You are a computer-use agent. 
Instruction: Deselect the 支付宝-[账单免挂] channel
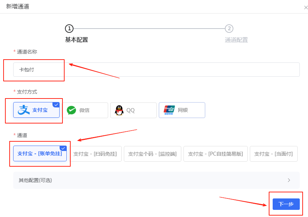point(40,154)
